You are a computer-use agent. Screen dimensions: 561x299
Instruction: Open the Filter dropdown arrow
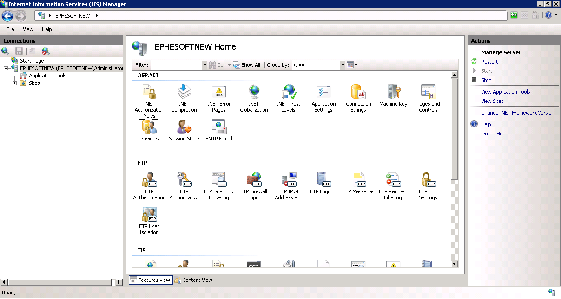[x=205, y=65]
